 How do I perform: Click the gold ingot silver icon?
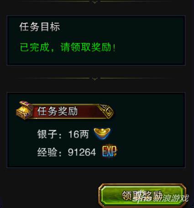click(103, 133)
